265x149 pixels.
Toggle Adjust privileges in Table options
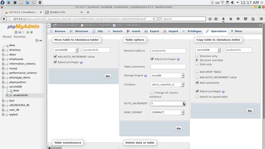coord(152,59)
